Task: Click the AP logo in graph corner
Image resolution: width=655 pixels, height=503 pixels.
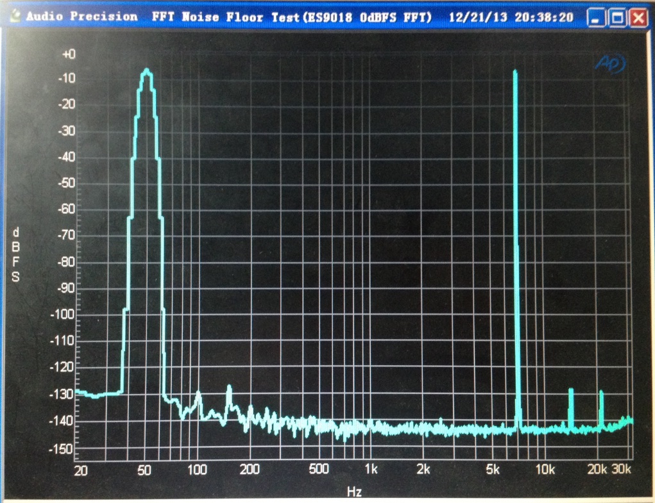Action: (x=610, y=64)
